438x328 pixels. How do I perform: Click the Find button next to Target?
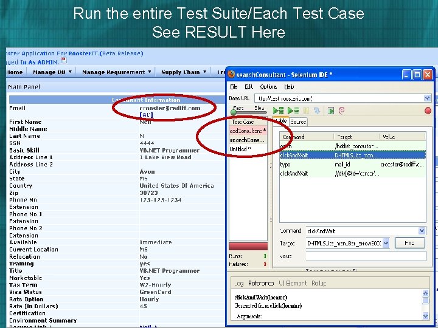coord(409,243)
